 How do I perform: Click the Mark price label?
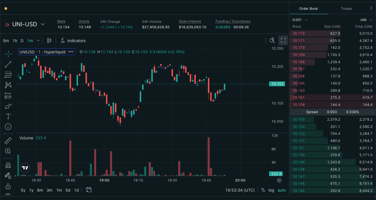point(61,22)
